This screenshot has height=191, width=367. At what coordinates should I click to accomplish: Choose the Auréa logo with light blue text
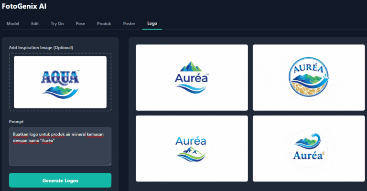(192, 149)
